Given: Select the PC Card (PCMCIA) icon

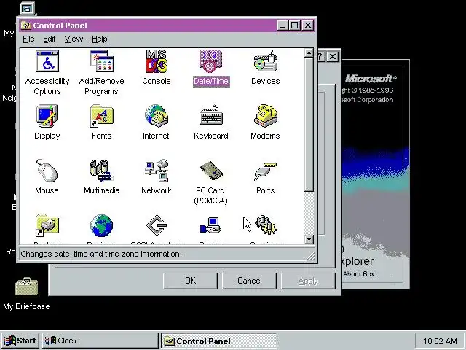Looking at the screenshot, I should [210, 171].
